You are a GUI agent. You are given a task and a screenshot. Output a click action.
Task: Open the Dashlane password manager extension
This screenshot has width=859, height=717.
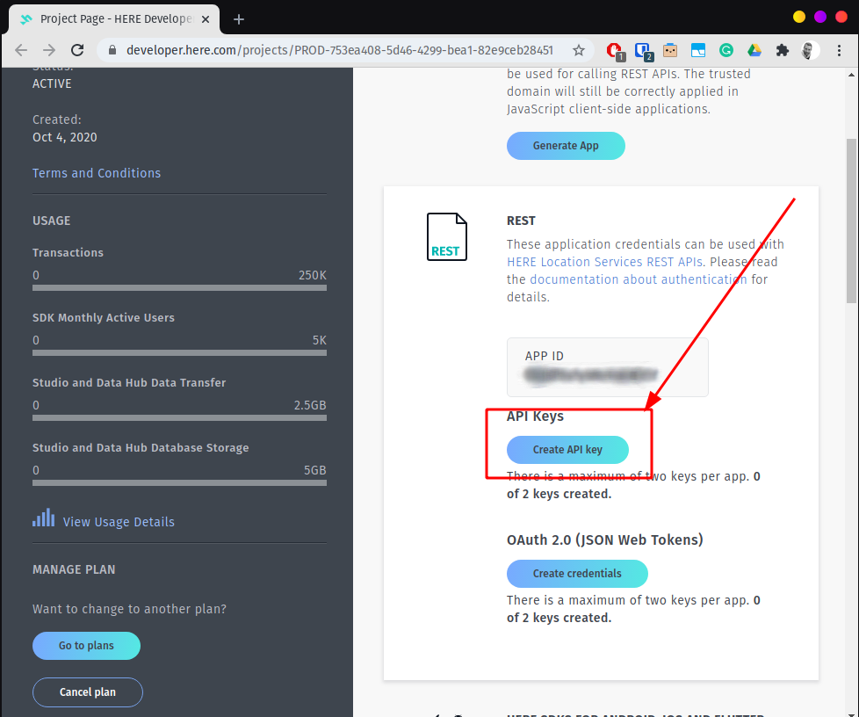(x=642, y=50)
